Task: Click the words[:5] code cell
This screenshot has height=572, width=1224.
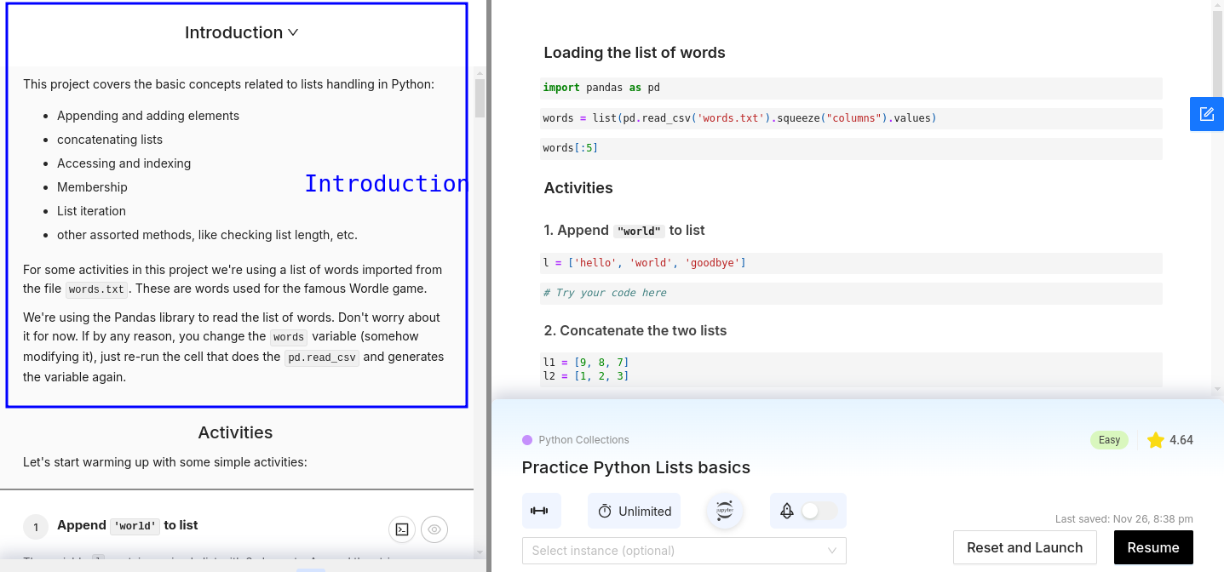Action: pyautogui.click(x=851, y=148)
